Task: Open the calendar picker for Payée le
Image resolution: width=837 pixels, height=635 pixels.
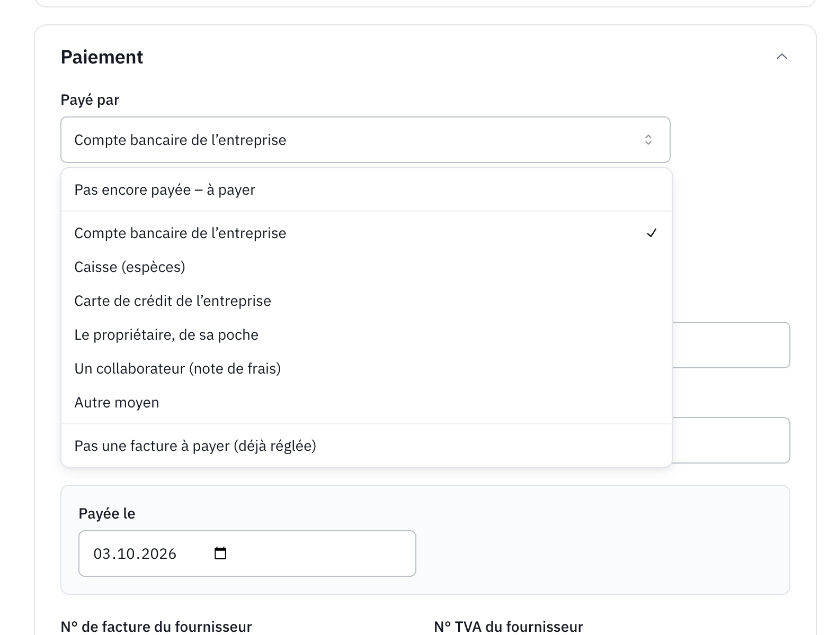Action: [x=220, y=554]
